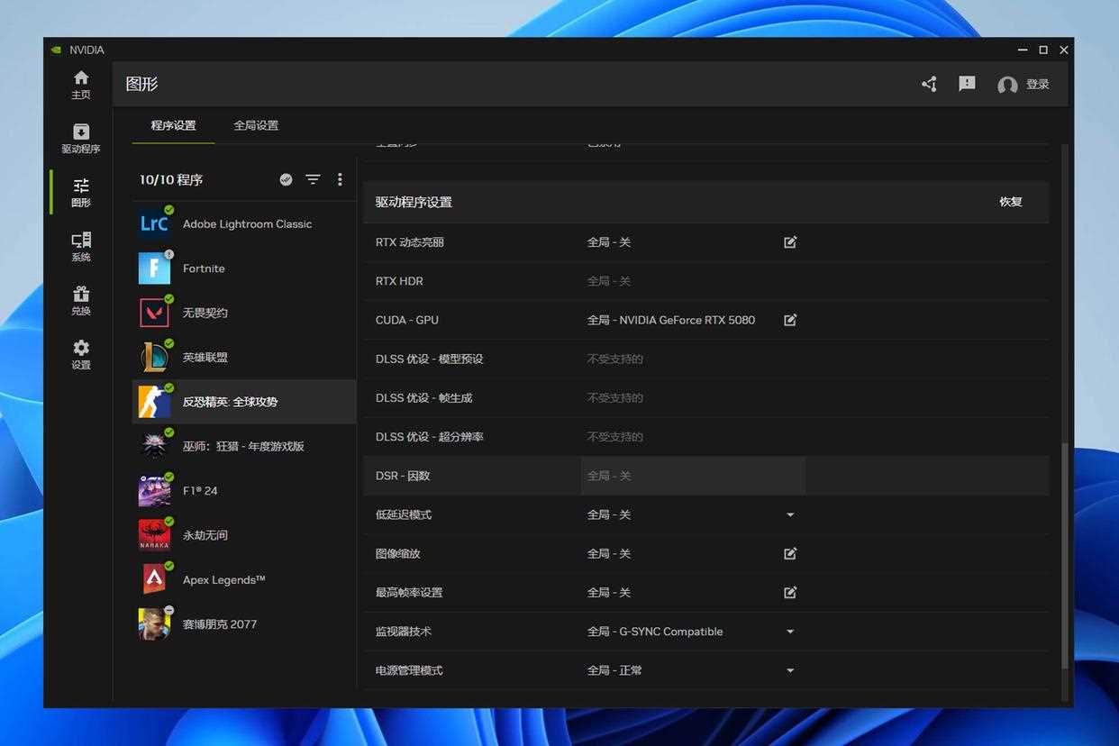Click the 全局 - 正常 power value
The width and height of the screenshot is (1119, 746).
tap(614, 670)
